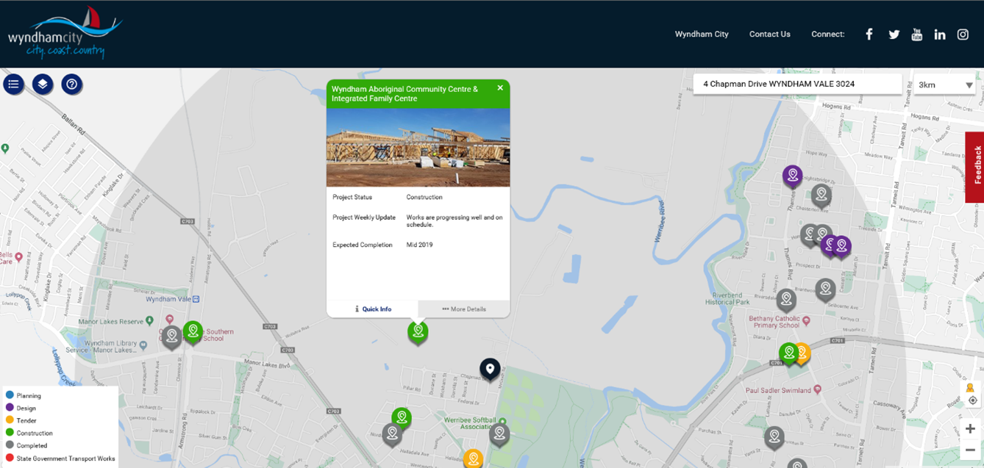Click the Planning blue legend swatch
The width and height of the screenshot is (984, 468).
[10, 395]
